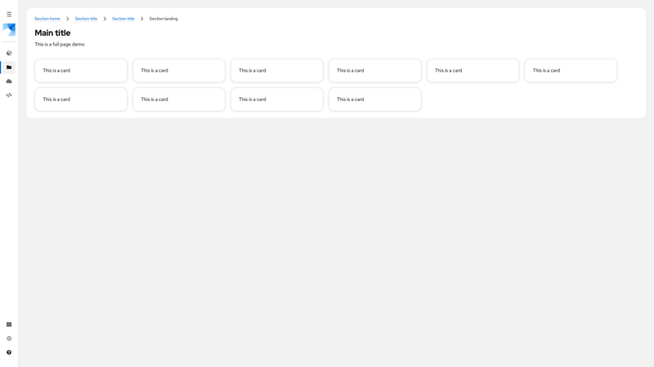Open the application launcher grid icon

point(9,325)
